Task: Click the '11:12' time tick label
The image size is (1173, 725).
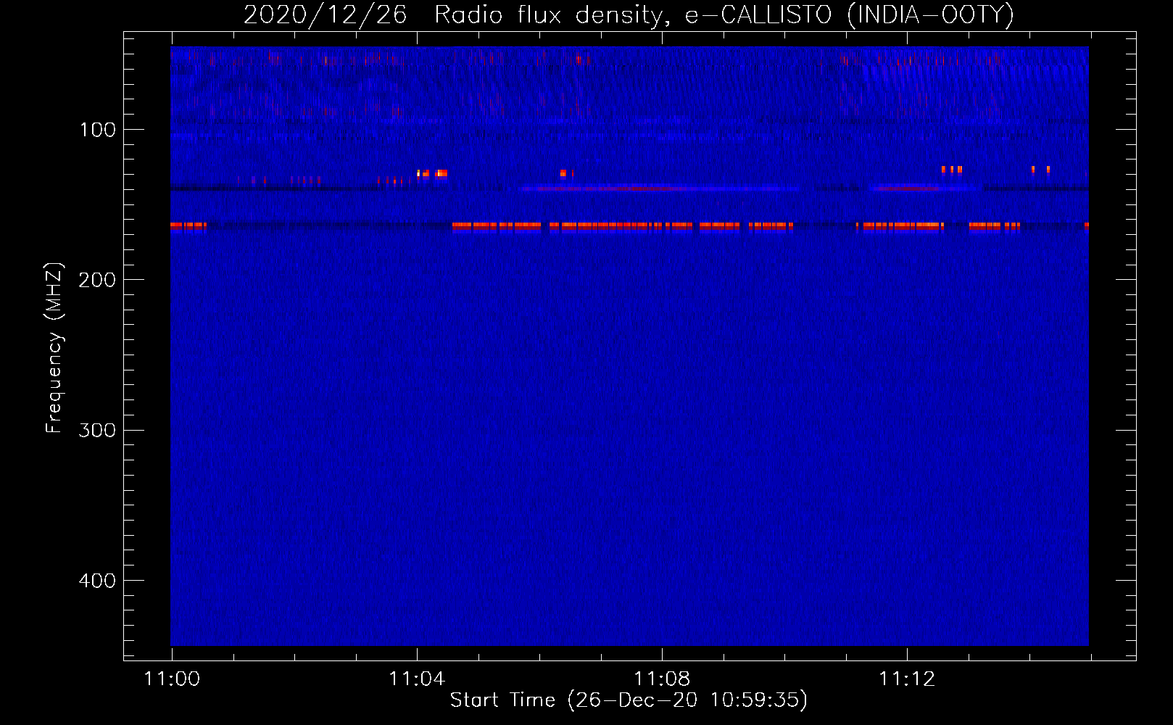Action: click(907, 679)
